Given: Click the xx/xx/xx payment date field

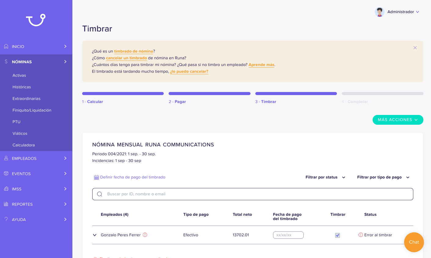Looking at the screenshot, I should [x=288, y=235].
